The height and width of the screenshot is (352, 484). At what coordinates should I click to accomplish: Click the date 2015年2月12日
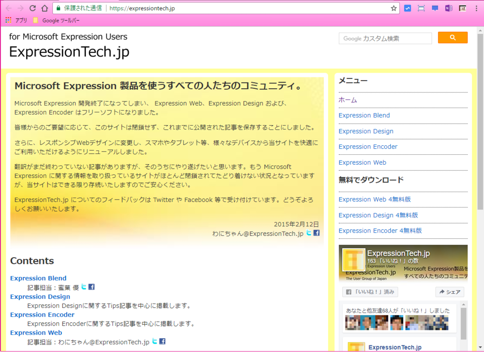[x=296, y=225]
